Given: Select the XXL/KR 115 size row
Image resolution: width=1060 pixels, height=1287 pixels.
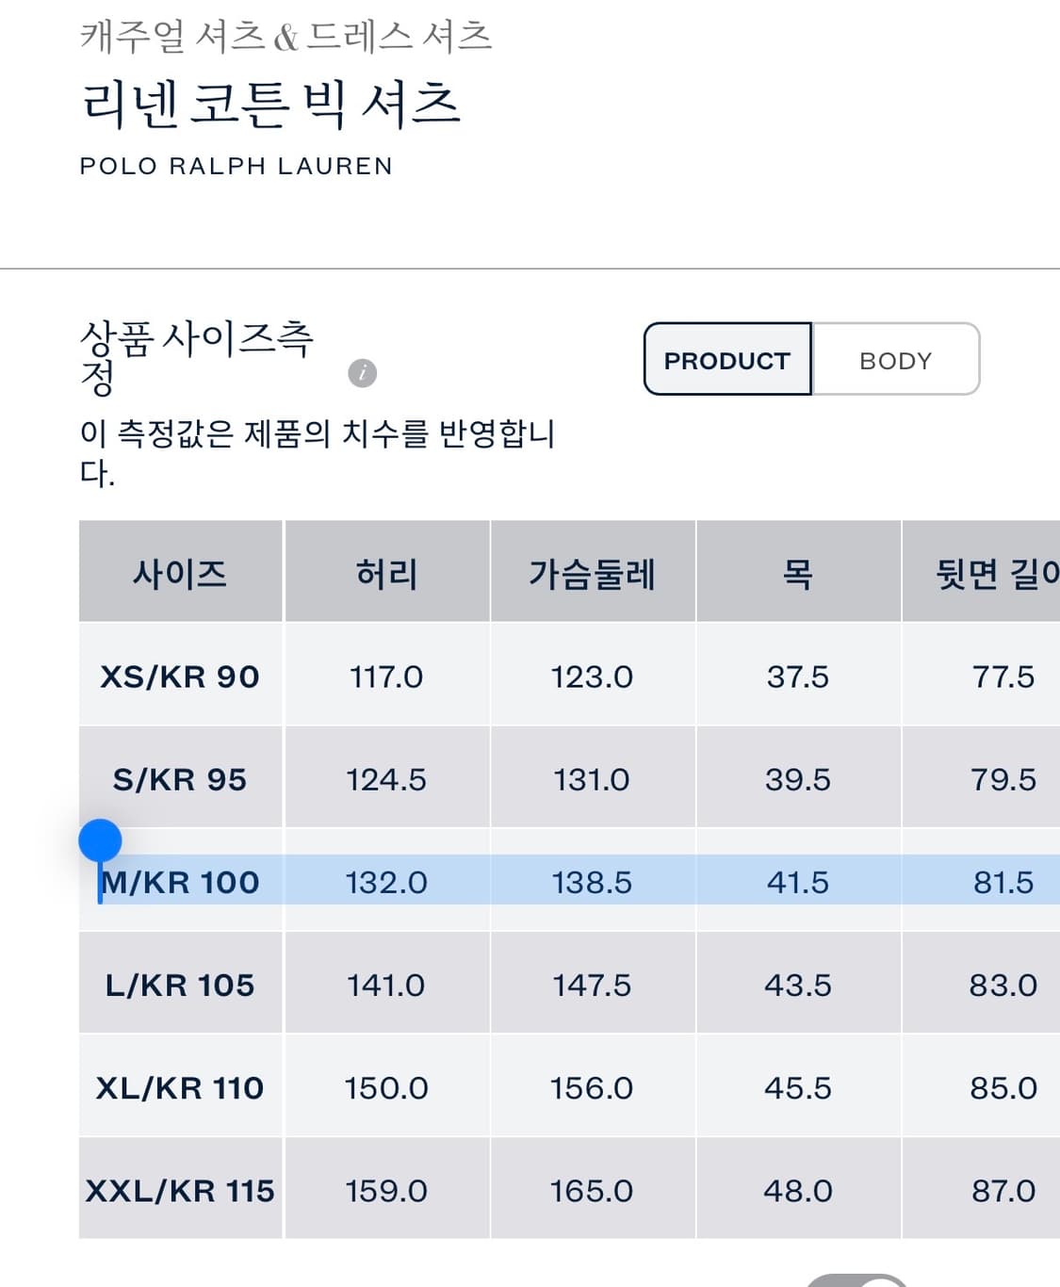Looking at the screenshot, I should 180,1190.
